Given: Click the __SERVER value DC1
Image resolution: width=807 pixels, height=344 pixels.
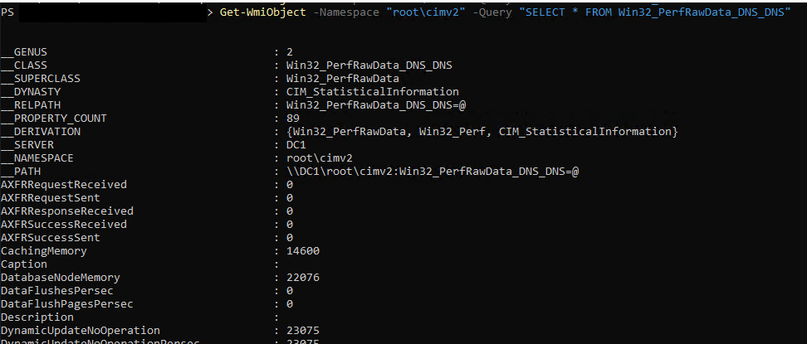Looking at the screenshot, I should click(296, 145).
